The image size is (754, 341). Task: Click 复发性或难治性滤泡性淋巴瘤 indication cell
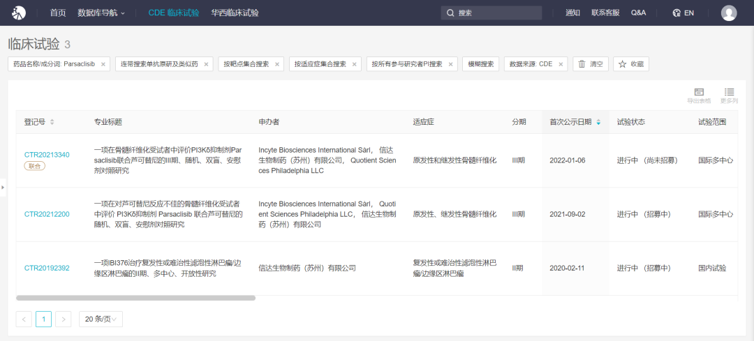454,268
